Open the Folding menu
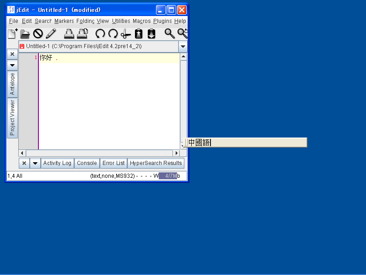Viewport: 366px width, 275px height. [x=86, y=21]
